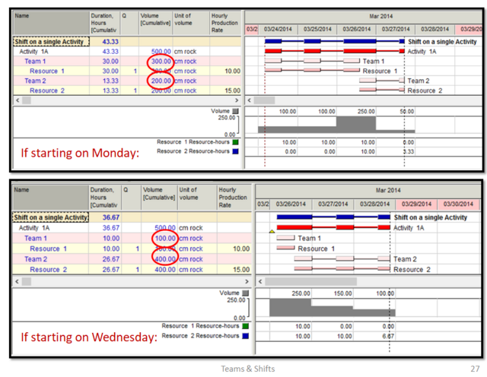Click 03/30/2014 date header in Wednesday Gantt
The width and height of the screenshot is (487, 377).
click(x=458, y=204)
